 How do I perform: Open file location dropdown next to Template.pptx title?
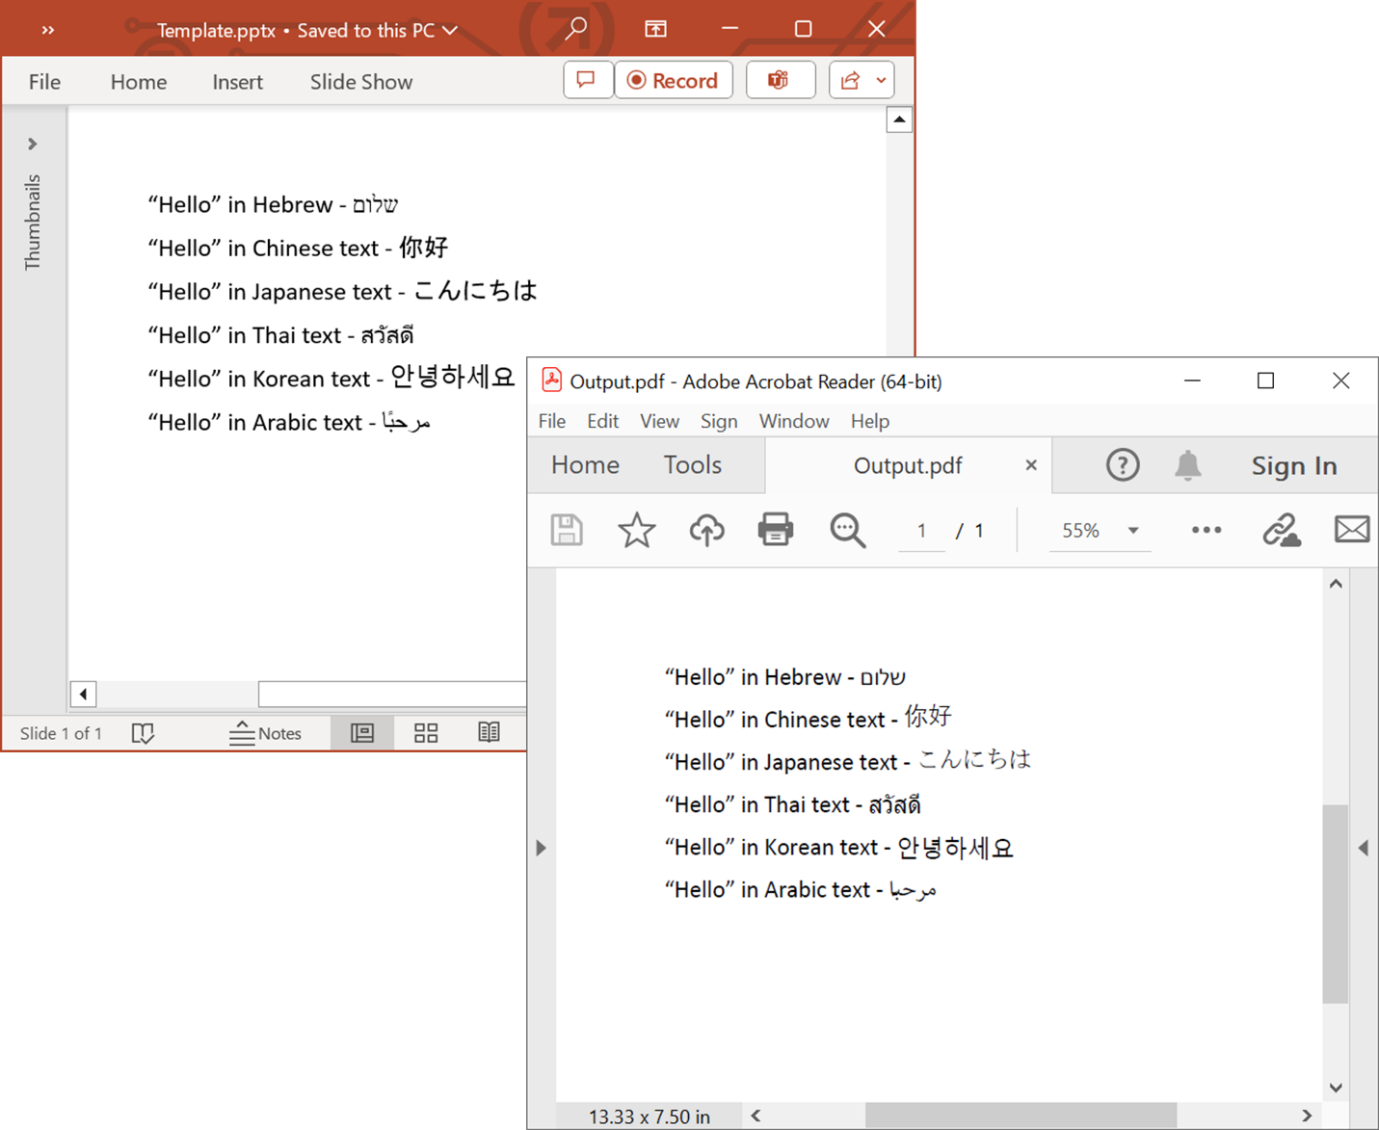pyautogui.click(x=450, y=31)
